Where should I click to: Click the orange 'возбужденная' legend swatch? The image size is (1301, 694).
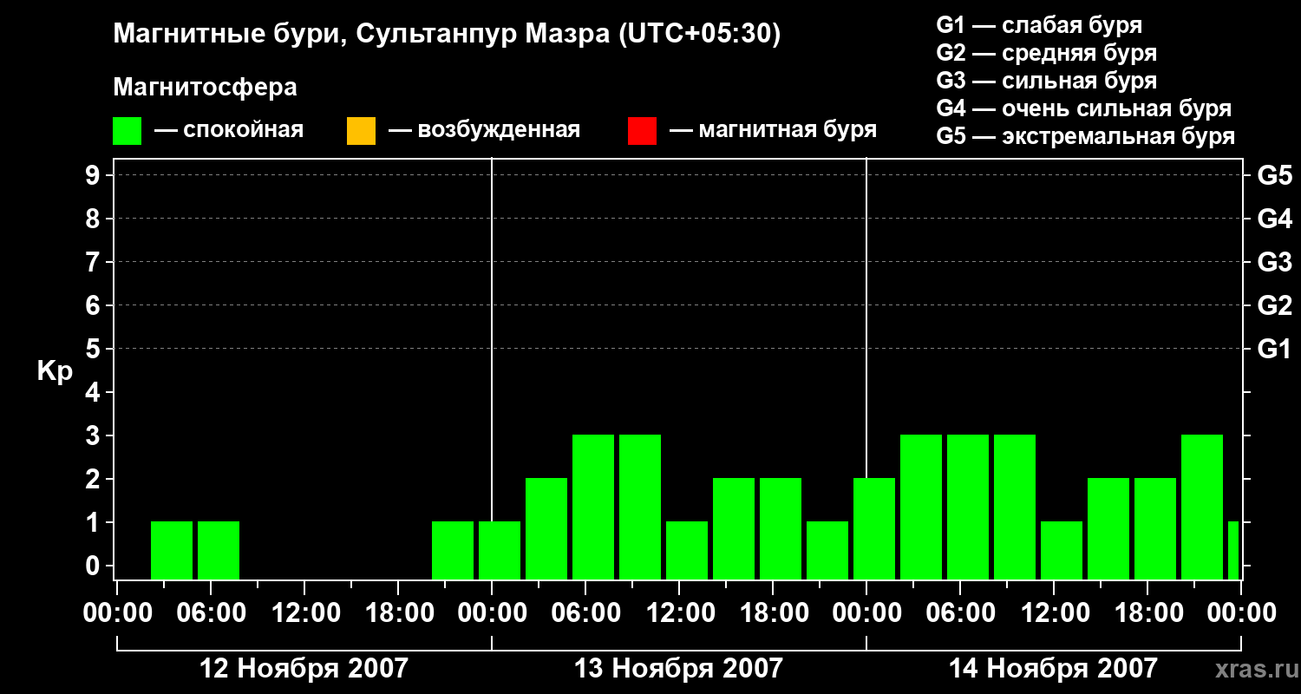pyautogui.click(x=361, y=131)
